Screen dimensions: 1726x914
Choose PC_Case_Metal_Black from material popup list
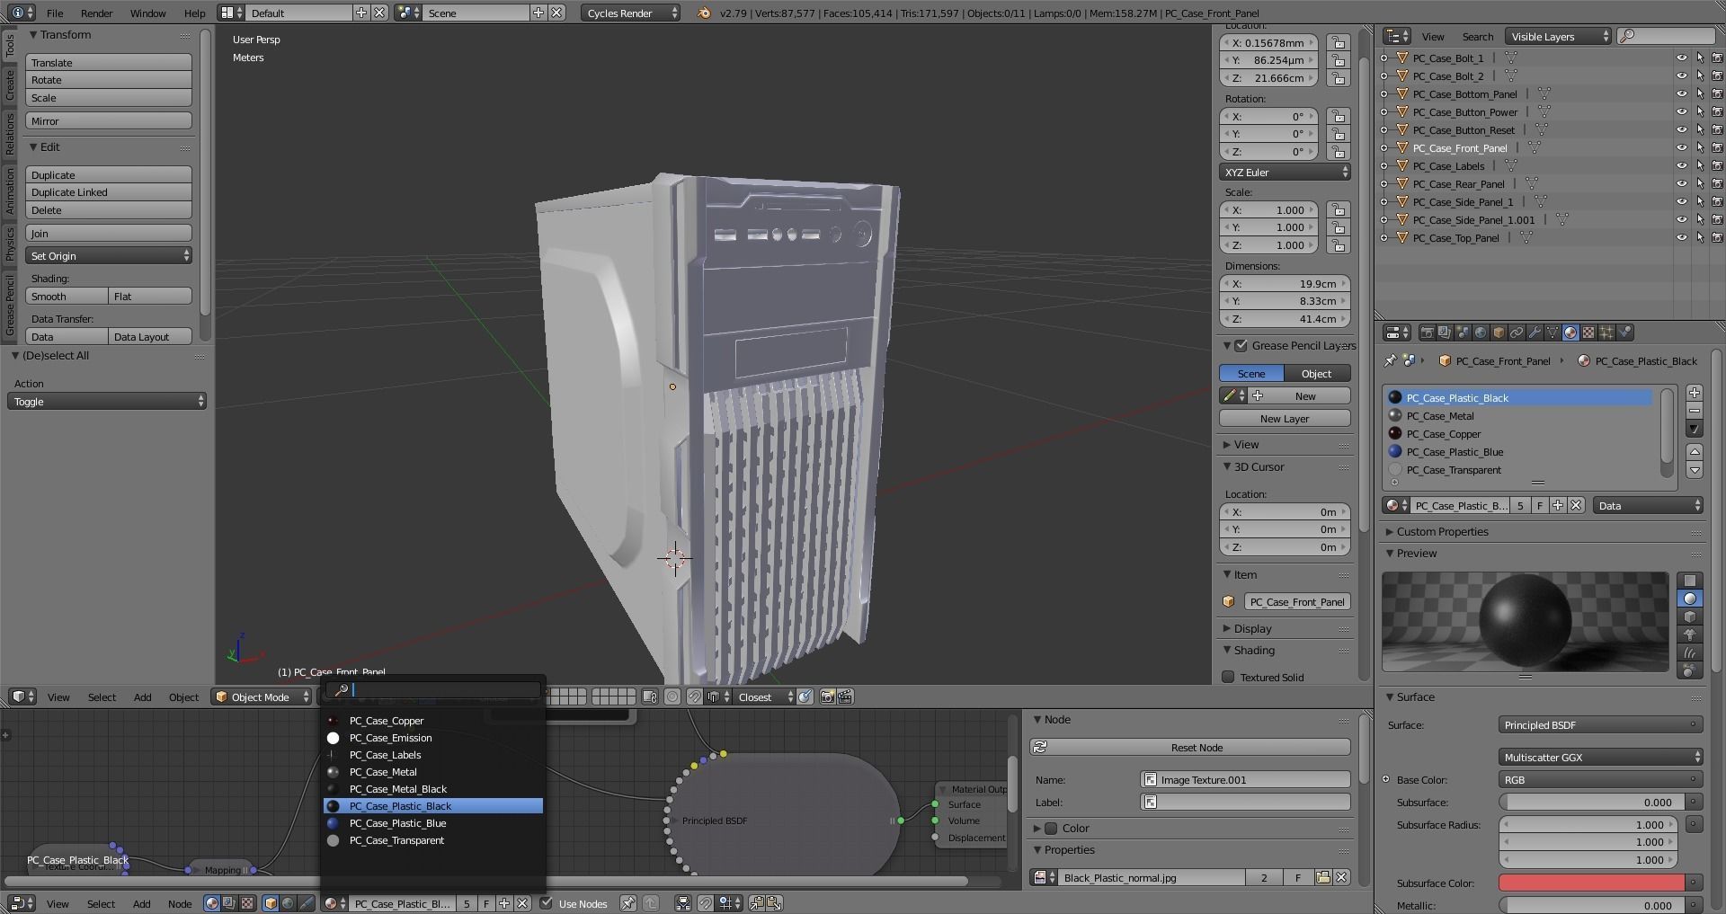click(x=433, y=789)
